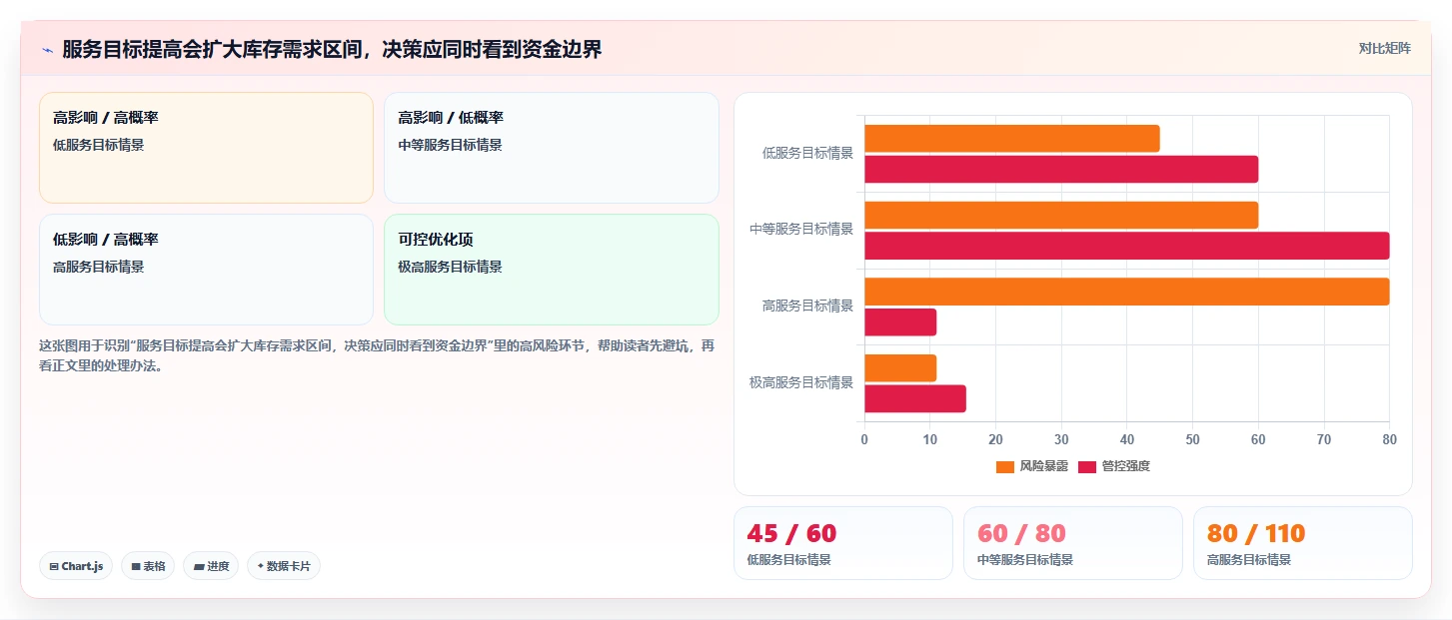Screen dimensions: 1452x620
Task: Select the 表格 tag chip
Action: pos(148,566)
